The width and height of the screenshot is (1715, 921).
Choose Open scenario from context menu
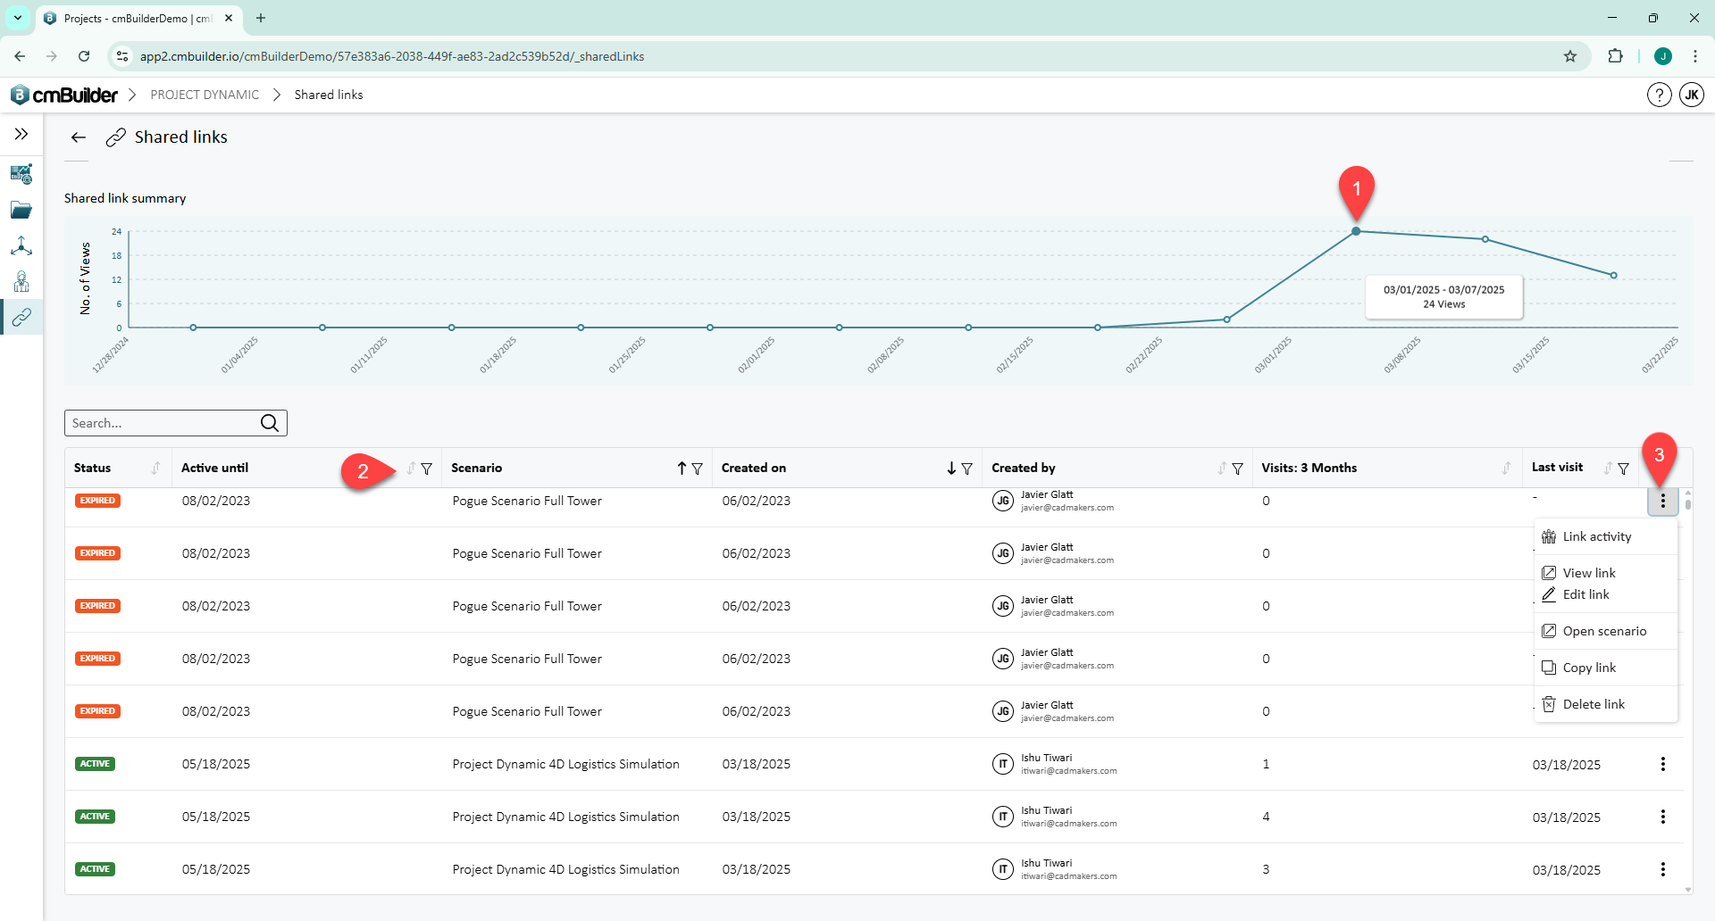[x=1605, y=631]
